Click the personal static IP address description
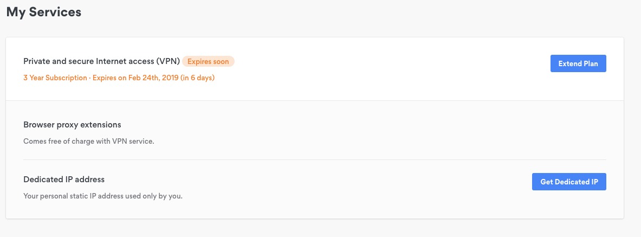641x237 pixels. coord(103,196)
